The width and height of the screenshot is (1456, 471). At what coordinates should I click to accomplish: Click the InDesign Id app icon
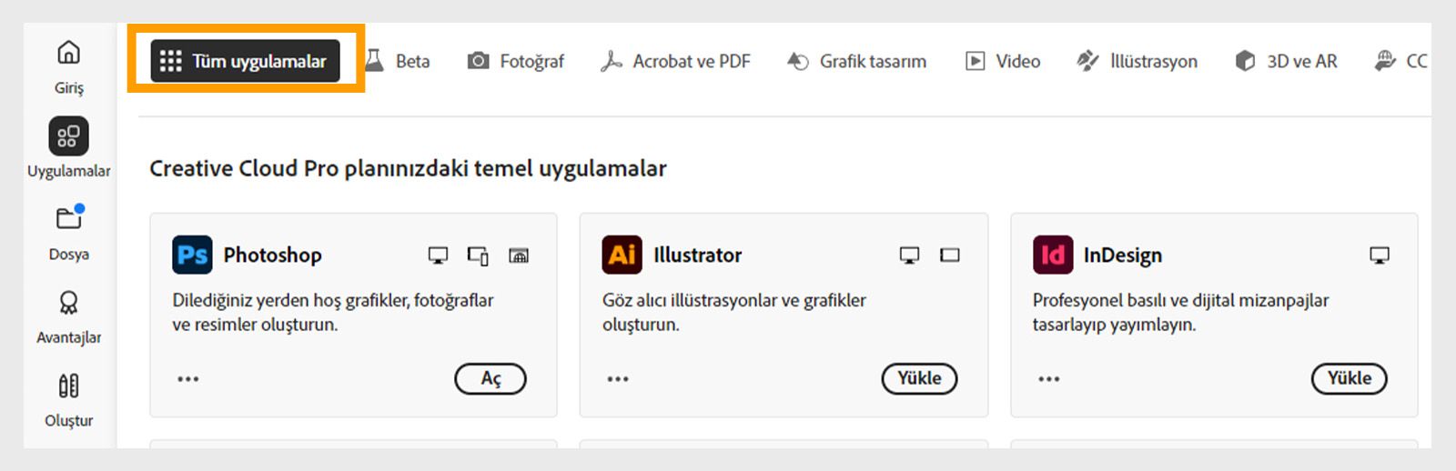click(x=1053, y=255)
